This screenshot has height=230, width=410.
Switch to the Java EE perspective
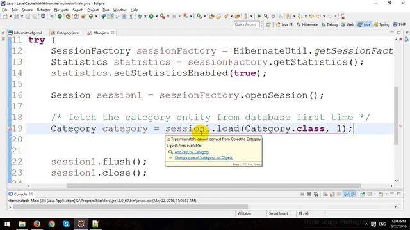[284, 24]
